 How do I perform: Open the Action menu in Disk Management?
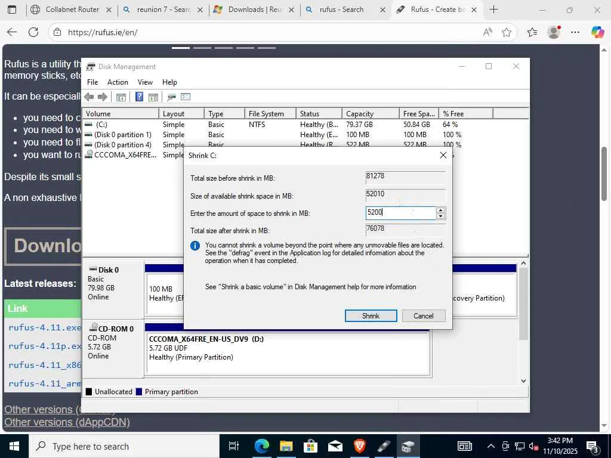(x=118, y=82)
